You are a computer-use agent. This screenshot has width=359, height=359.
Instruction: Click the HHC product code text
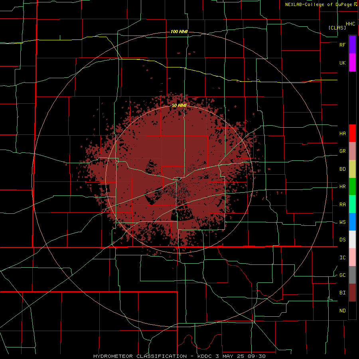pos(350,24)
